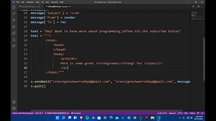Click Ln 26, Col 21 cursor position

pyautogui.click(x=162, y=113)
